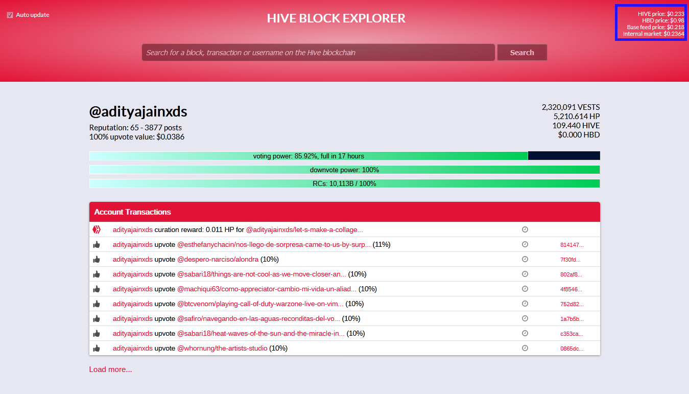The width and height of the screenshot is (689, 394).
Task: Click the Account Transactions header
Action: pyautogui.click(x=344, y=212)
